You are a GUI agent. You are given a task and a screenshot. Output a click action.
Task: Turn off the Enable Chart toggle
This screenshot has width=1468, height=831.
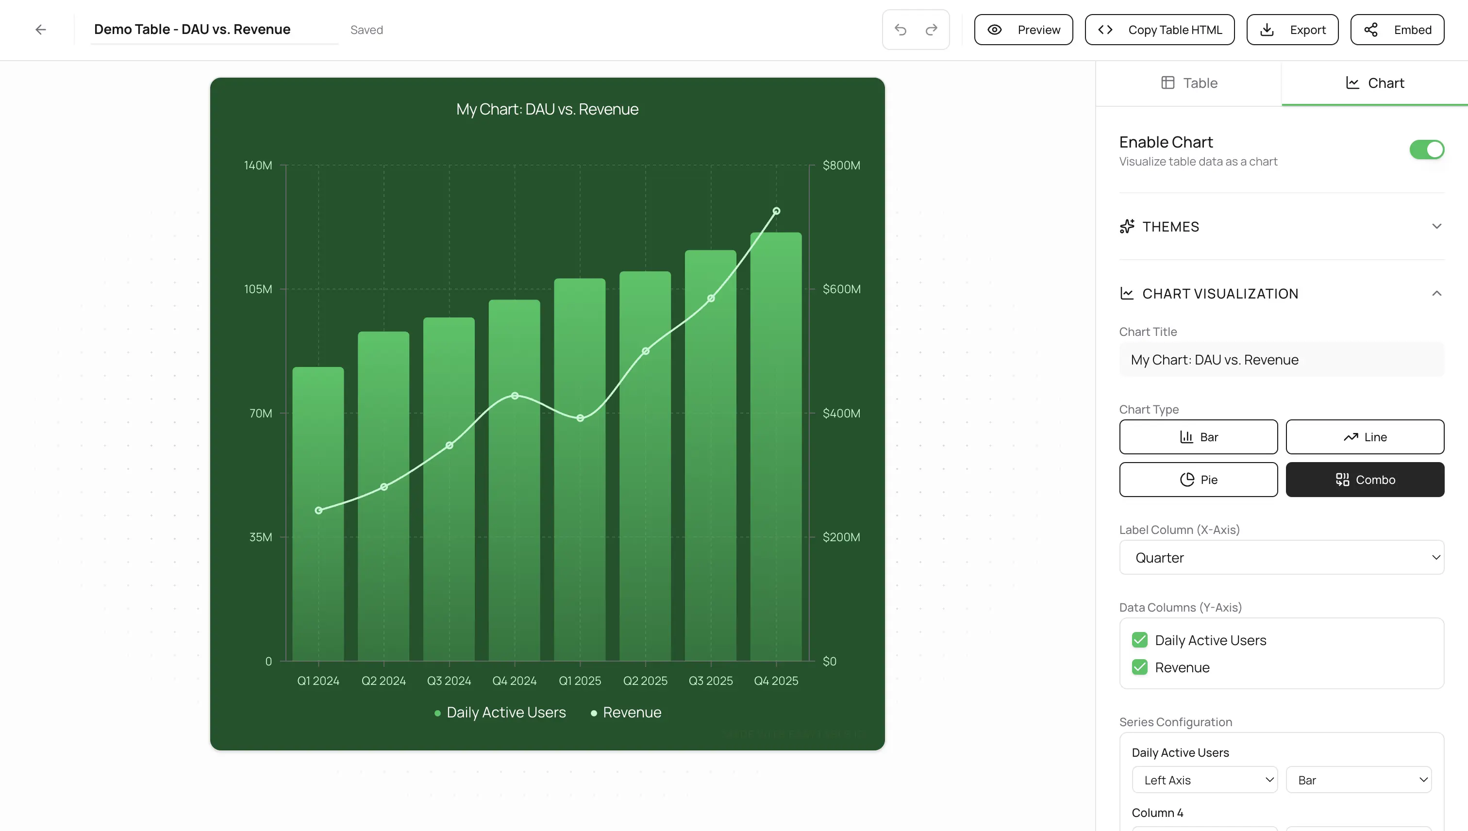[x=1426, y=150]
